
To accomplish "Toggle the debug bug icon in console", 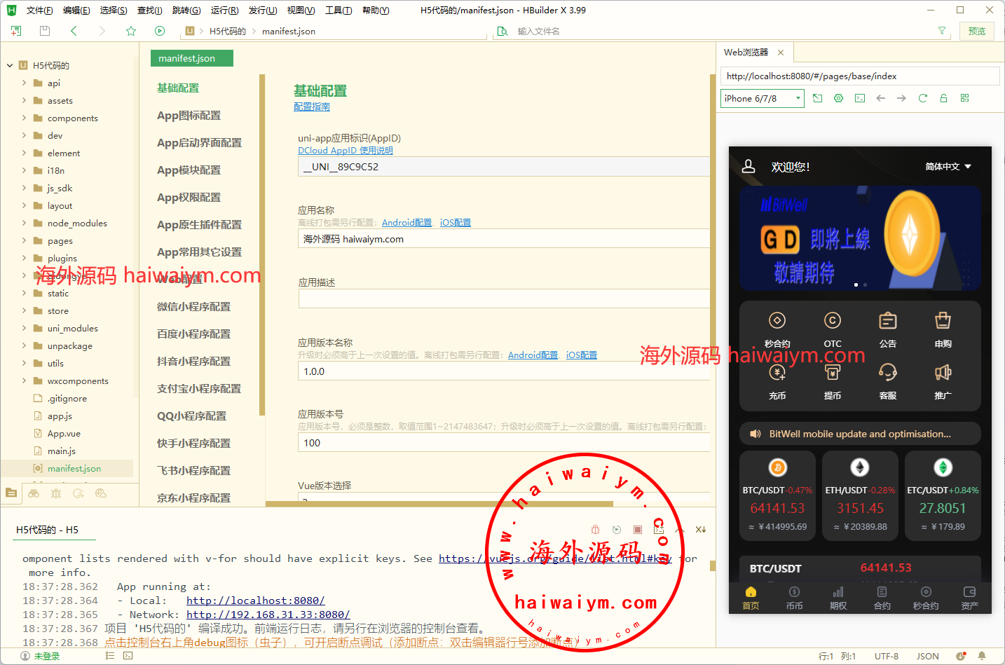I will pyautogui.click(x=596, y=530).
